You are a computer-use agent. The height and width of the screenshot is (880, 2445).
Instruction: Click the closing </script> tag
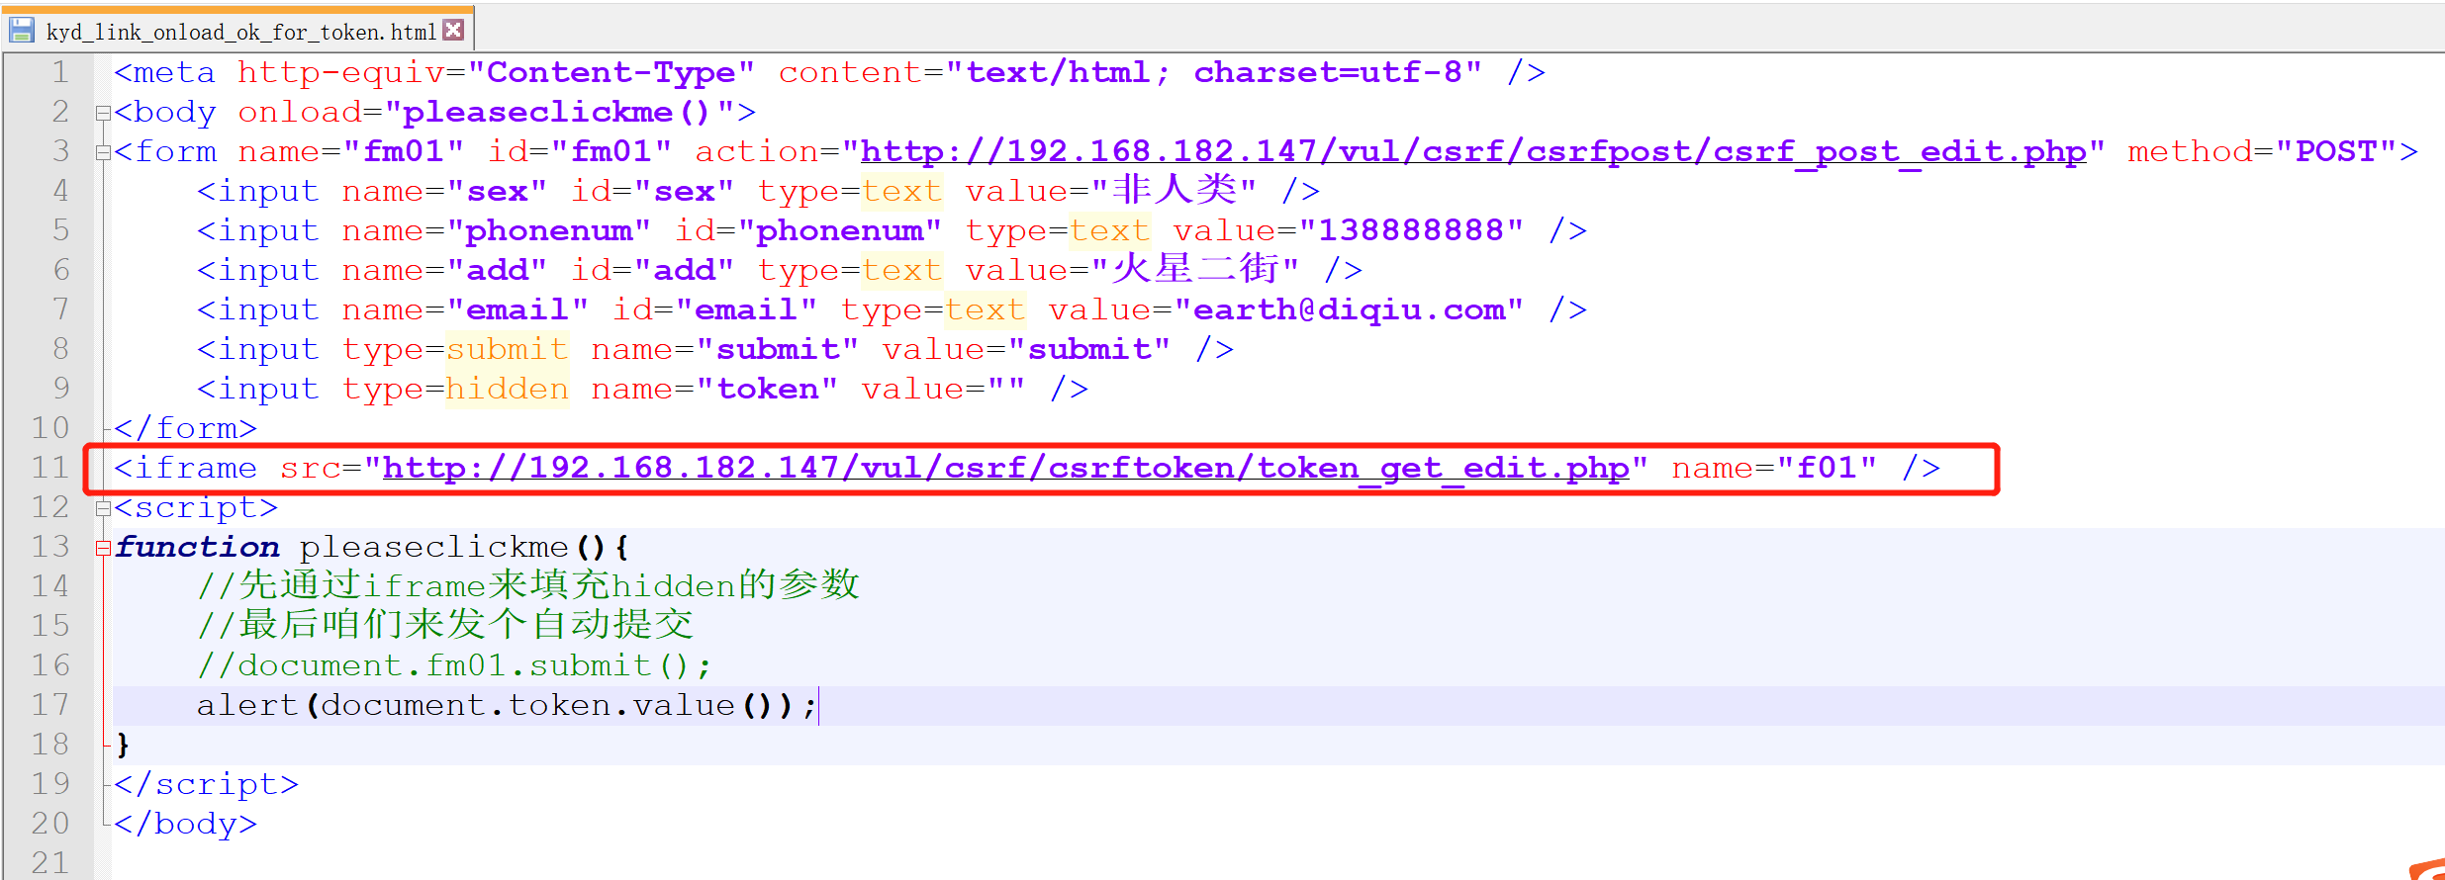pyautogui.click(x=206, y=784)
